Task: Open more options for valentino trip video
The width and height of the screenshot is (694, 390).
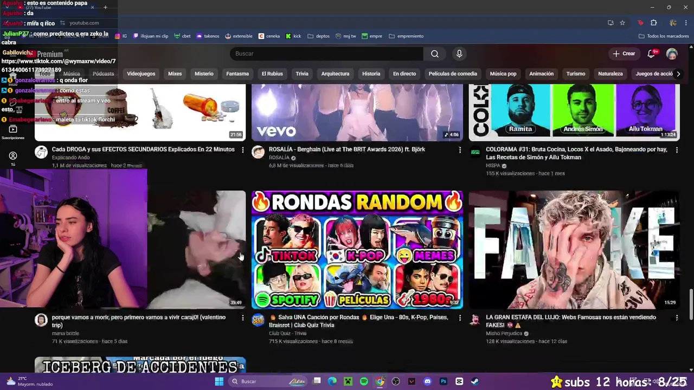Action: [242, 317]
